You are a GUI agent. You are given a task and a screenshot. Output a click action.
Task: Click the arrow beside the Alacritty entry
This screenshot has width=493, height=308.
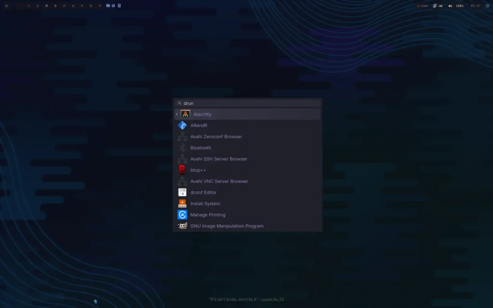tap(177, 115)
